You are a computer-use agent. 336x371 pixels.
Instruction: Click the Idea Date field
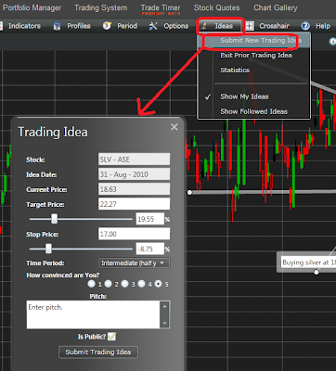pyautogui.click(x=134, y=174)
